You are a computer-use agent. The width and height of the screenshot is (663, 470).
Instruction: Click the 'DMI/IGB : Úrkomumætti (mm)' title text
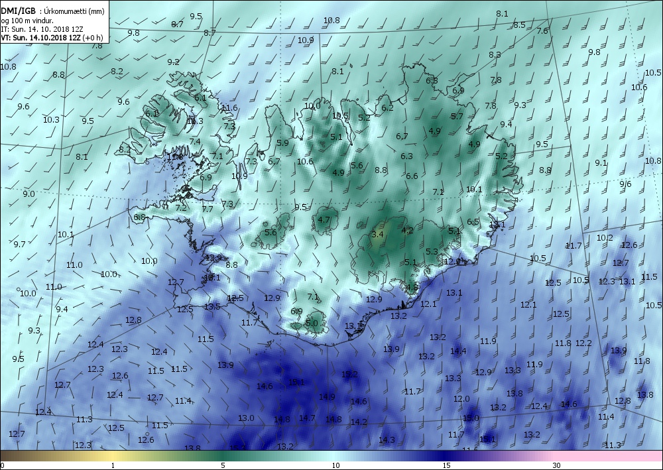[52, 11]
